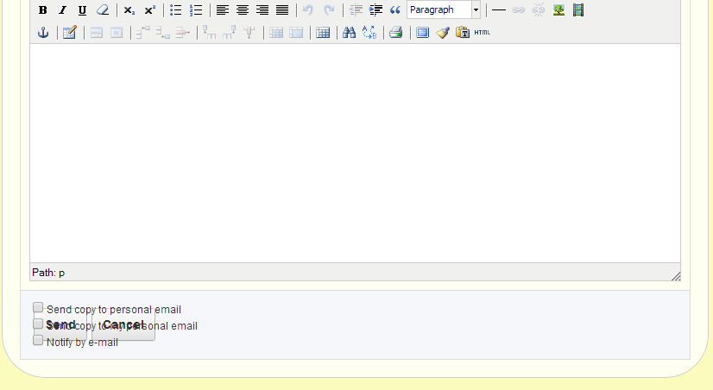Insert embedded media with filmstrip icon
The width and height of the screenshot is (713, 390).
[578, 10]
